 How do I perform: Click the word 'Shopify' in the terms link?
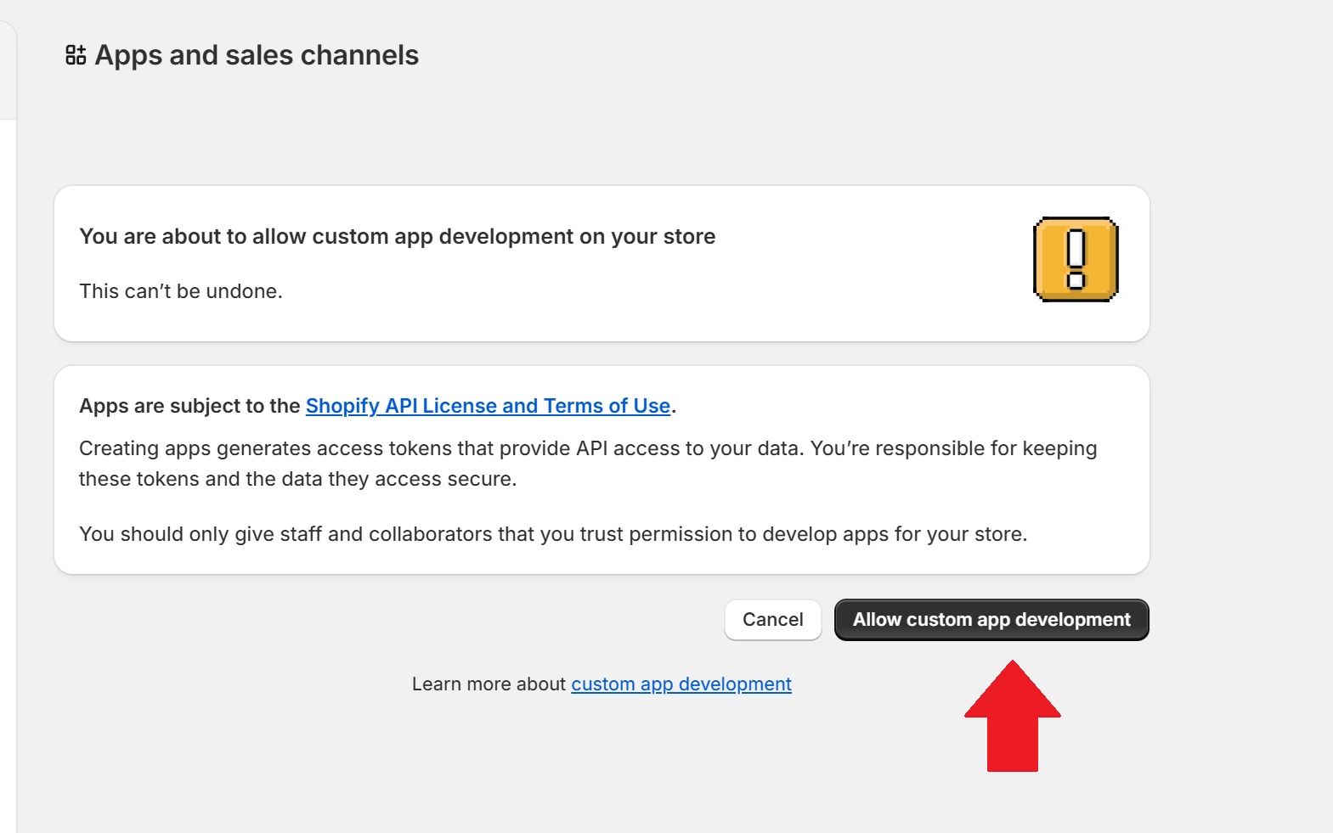tap(342, 406)
